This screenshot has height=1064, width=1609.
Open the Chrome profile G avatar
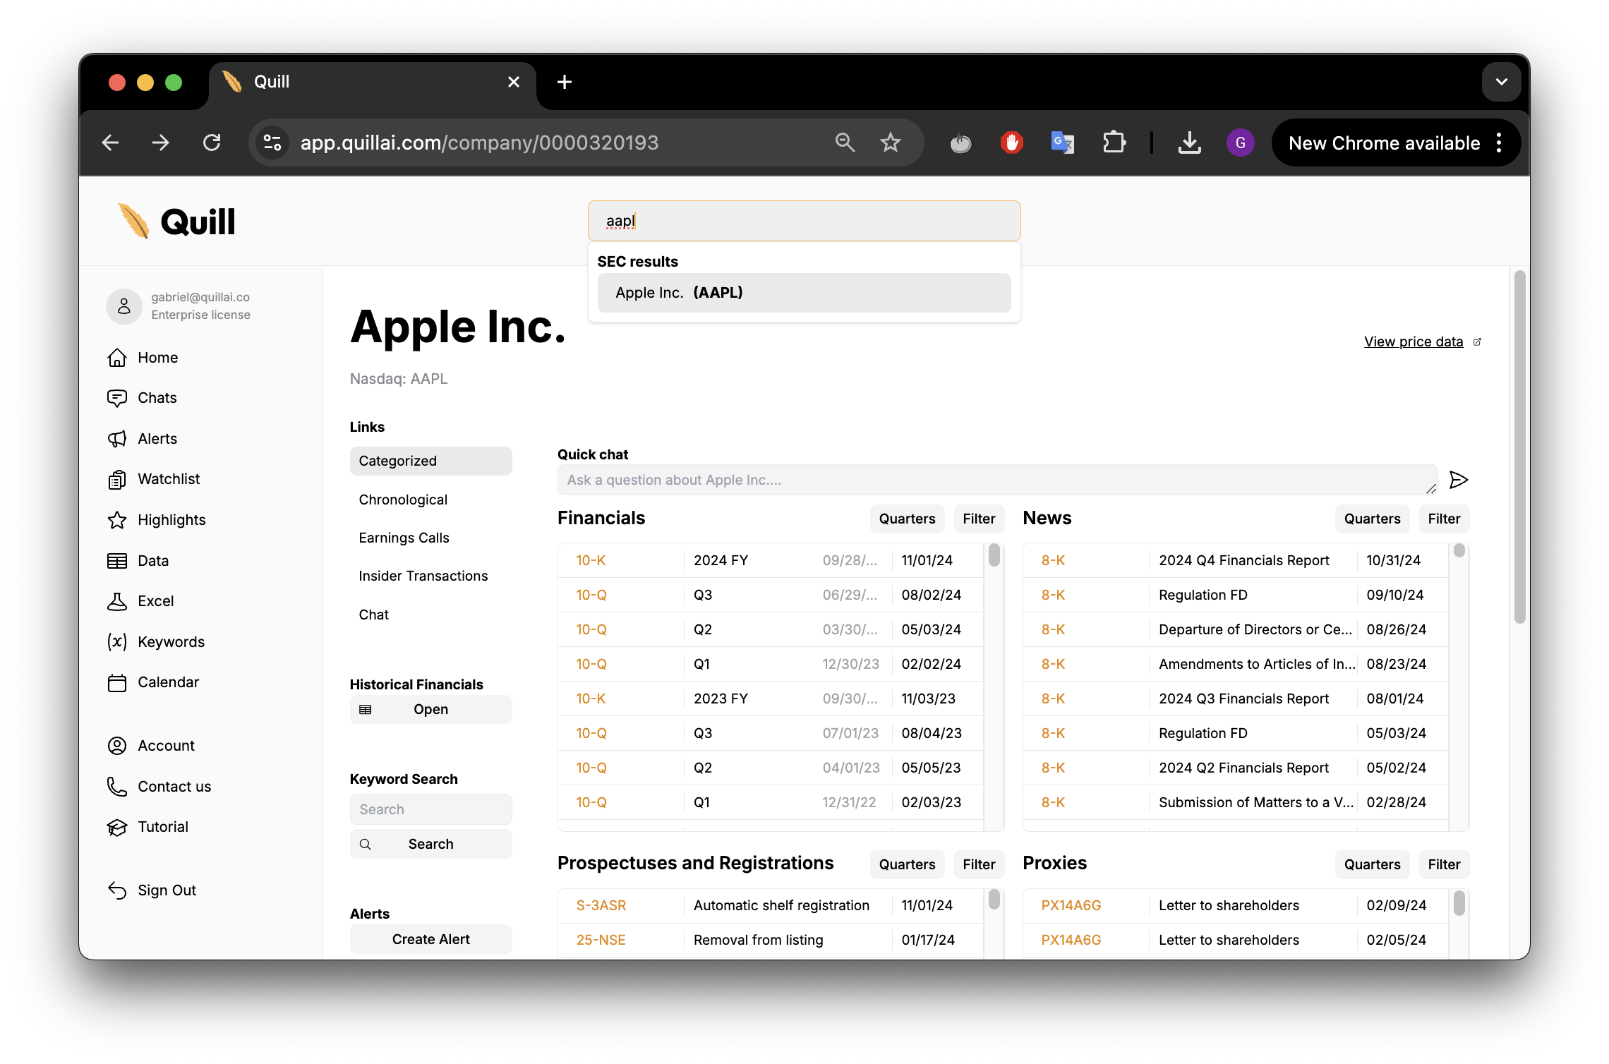pyautogui.click(x=1240, y=143)
